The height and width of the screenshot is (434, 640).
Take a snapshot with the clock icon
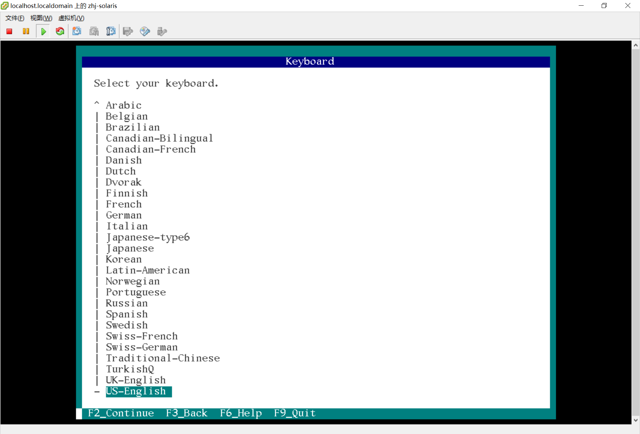[x=77, y=31]
